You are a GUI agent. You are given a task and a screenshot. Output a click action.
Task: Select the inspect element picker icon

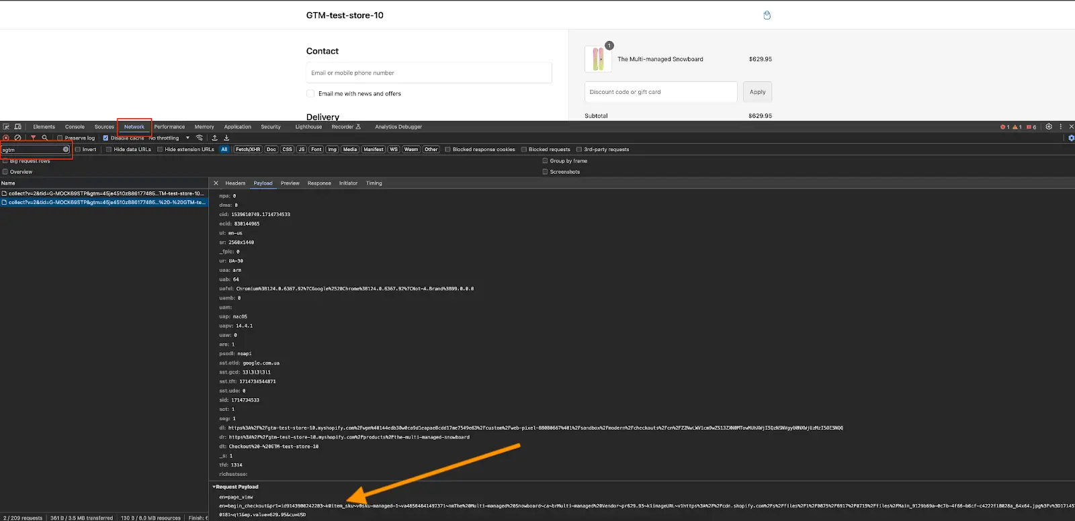[x=6, y=126]
